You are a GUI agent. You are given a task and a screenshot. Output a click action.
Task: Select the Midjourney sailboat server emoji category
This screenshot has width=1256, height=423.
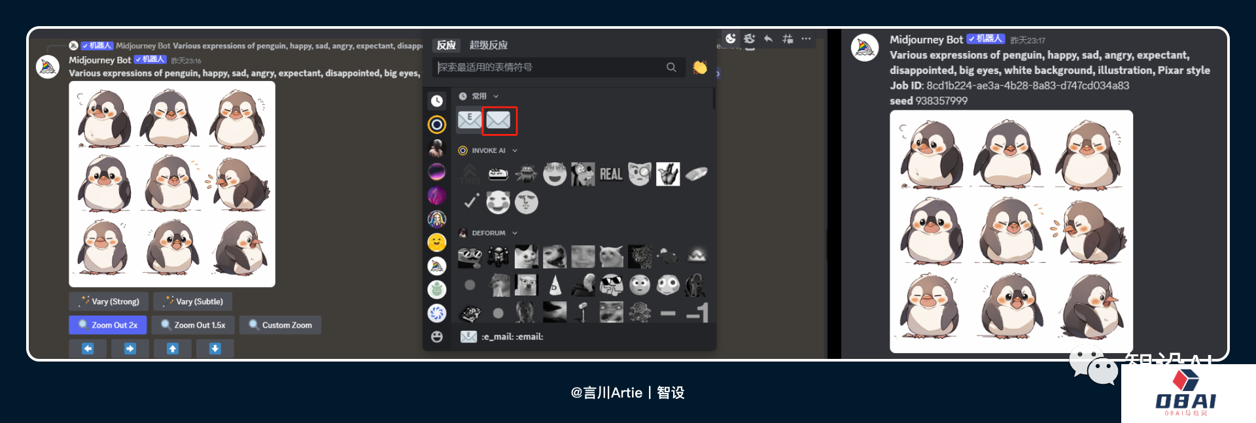point(437,266)
